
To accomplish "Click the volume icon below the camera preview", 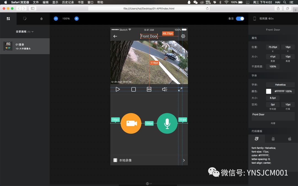I will pos(165,89).
